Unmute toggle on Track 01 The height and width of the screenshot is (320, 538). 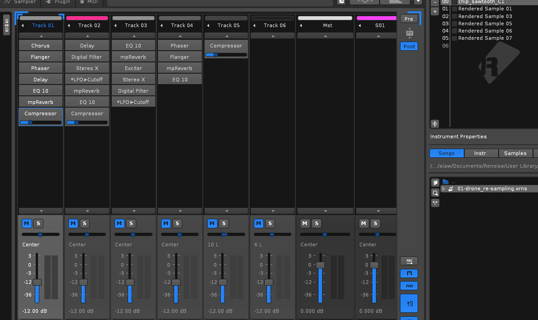tap(26, 223)
